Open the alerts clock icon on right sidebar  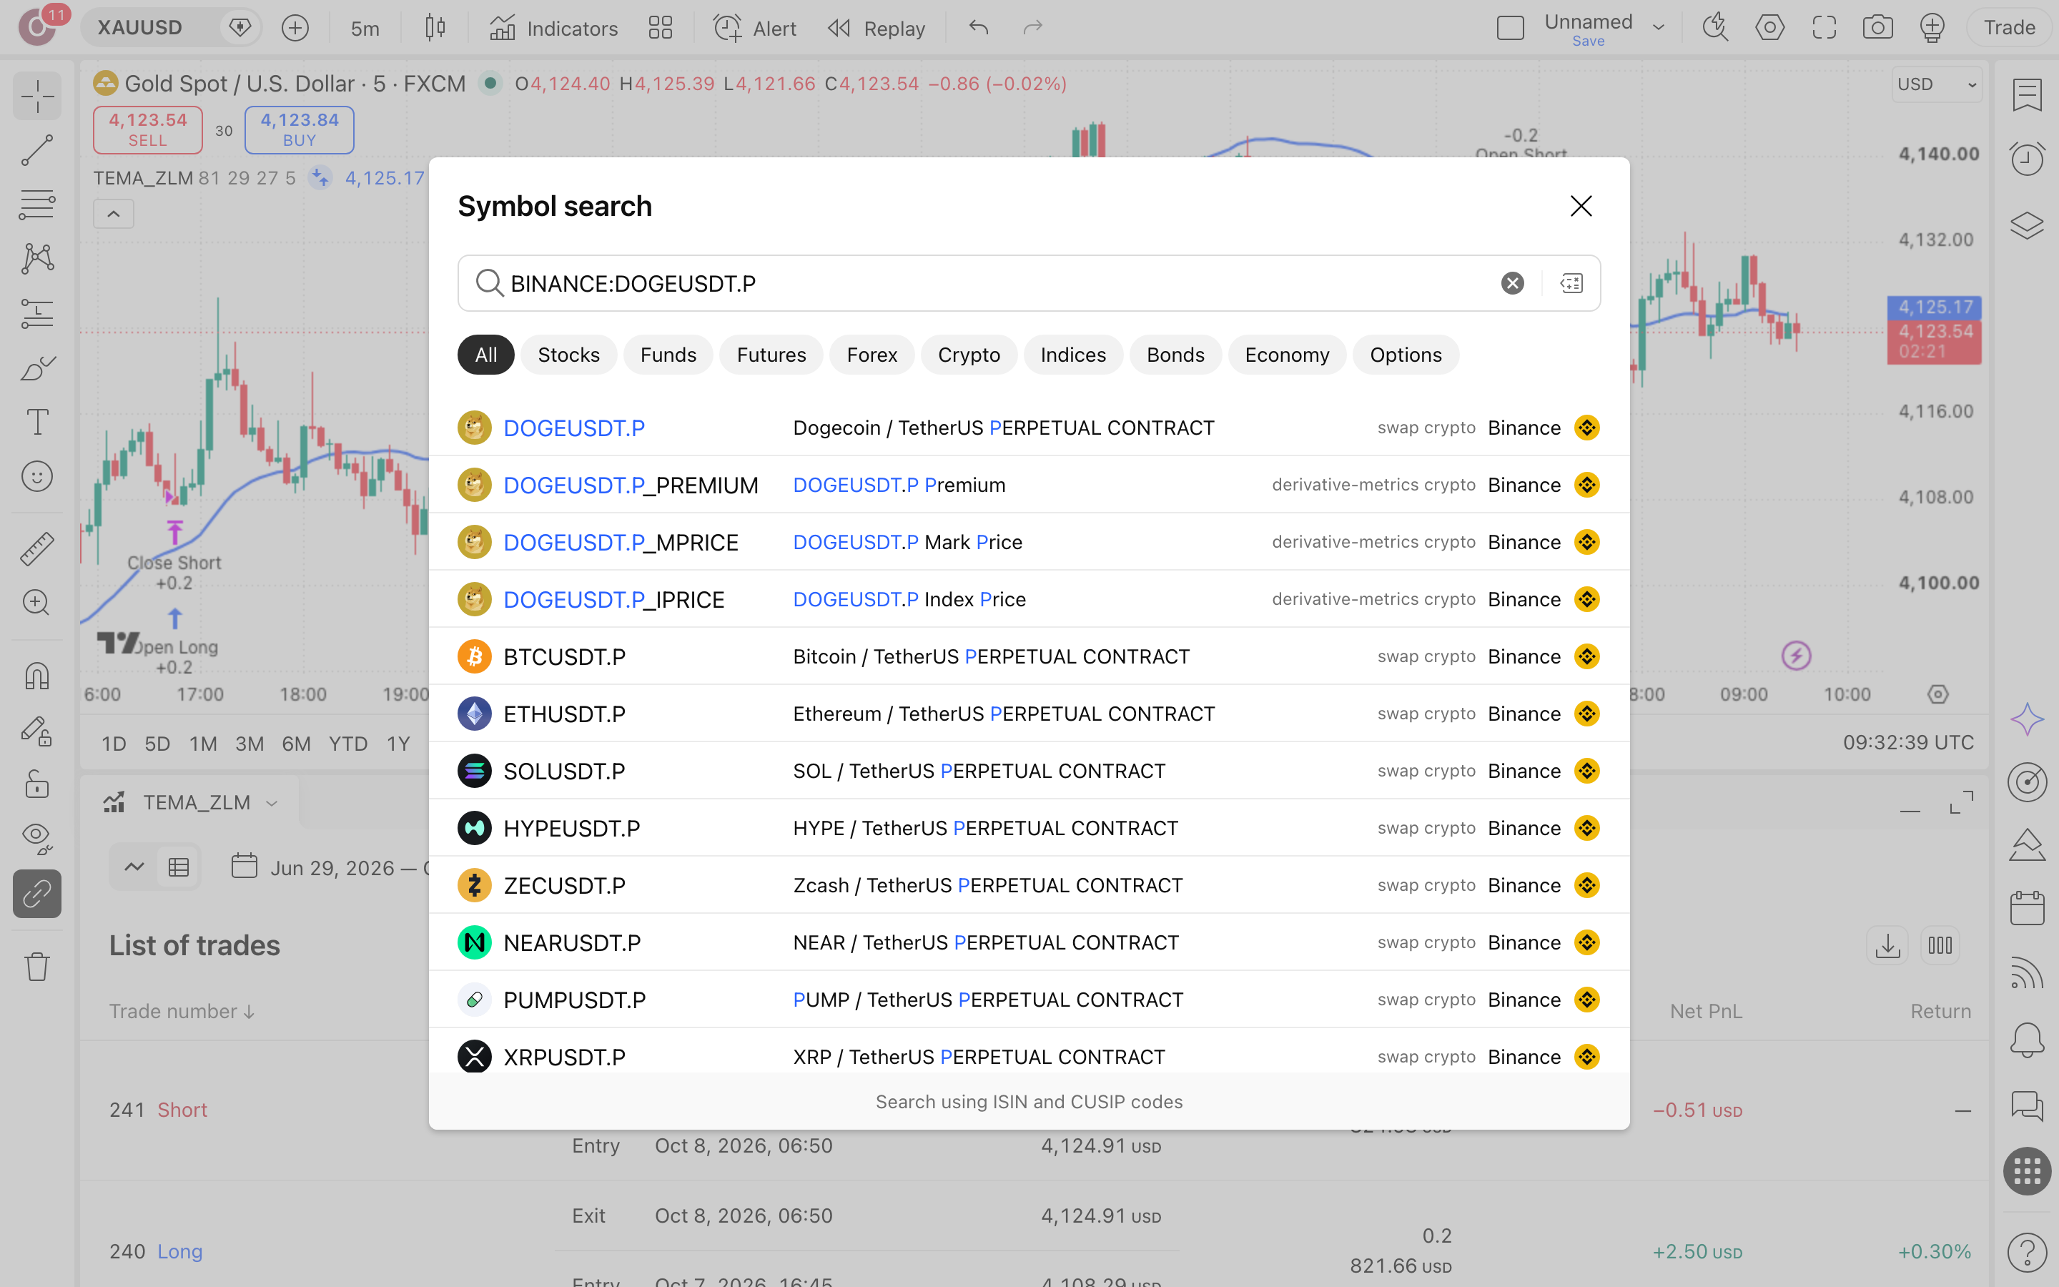tap(2028, 158)
